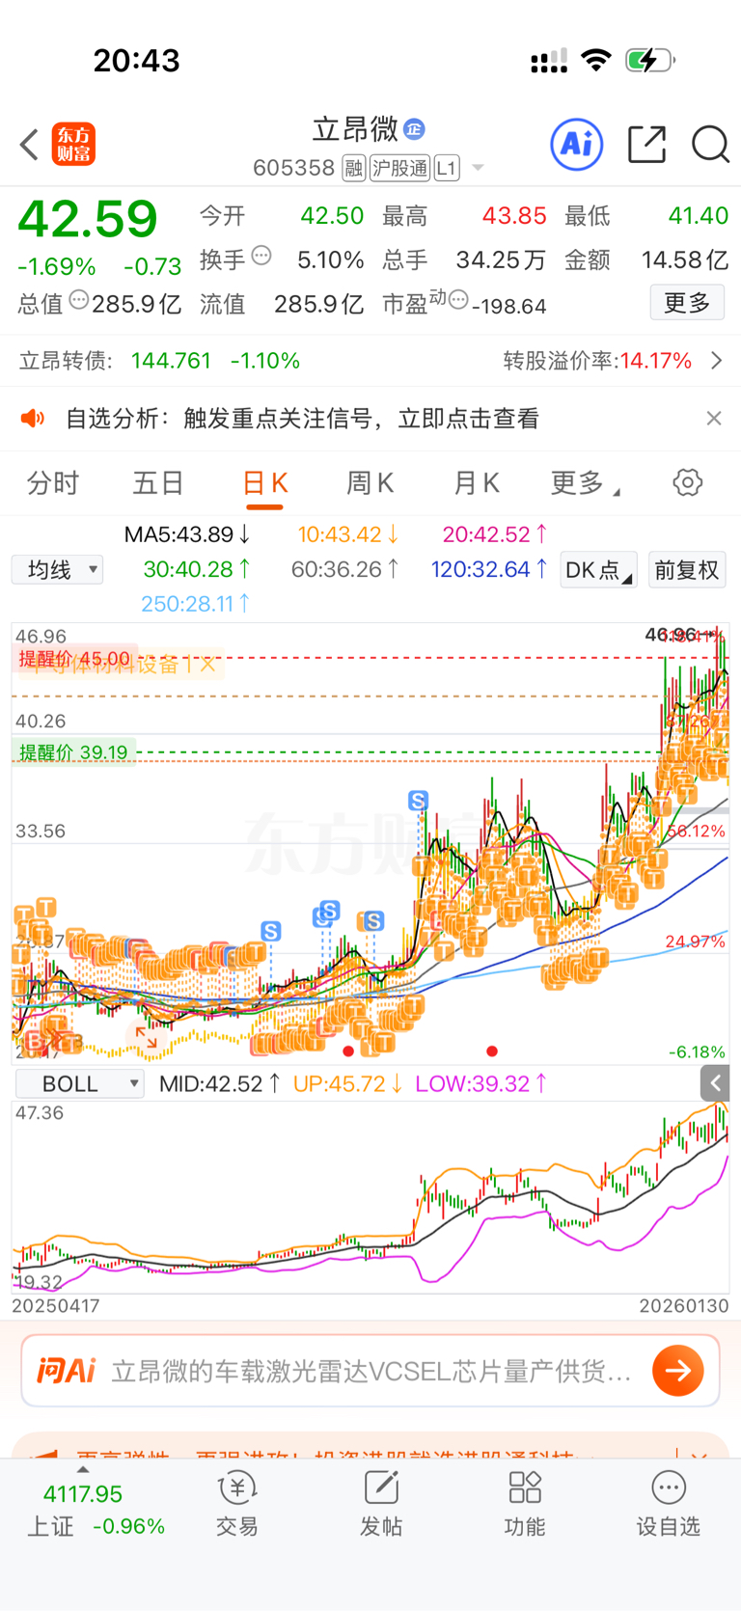Tap the 立昂微 VCSEL芯片 question field

coord(371,1371)
